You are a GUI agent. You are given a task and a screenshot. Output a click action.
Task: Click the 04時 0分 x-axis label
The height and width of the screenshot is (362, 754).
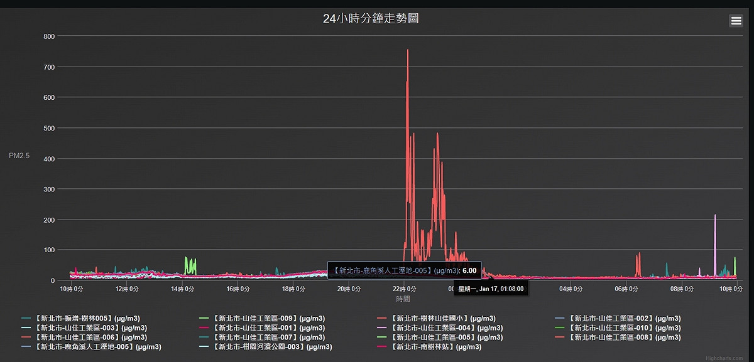[x=571, y=289]
